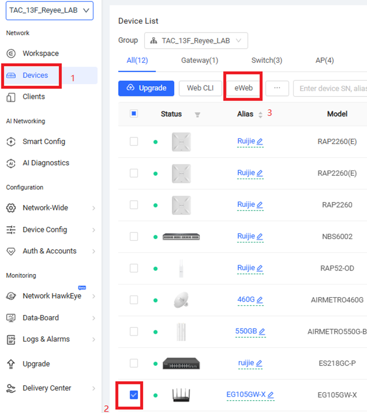Click the EG105GW-X router thumbnail

click(181, 395)
